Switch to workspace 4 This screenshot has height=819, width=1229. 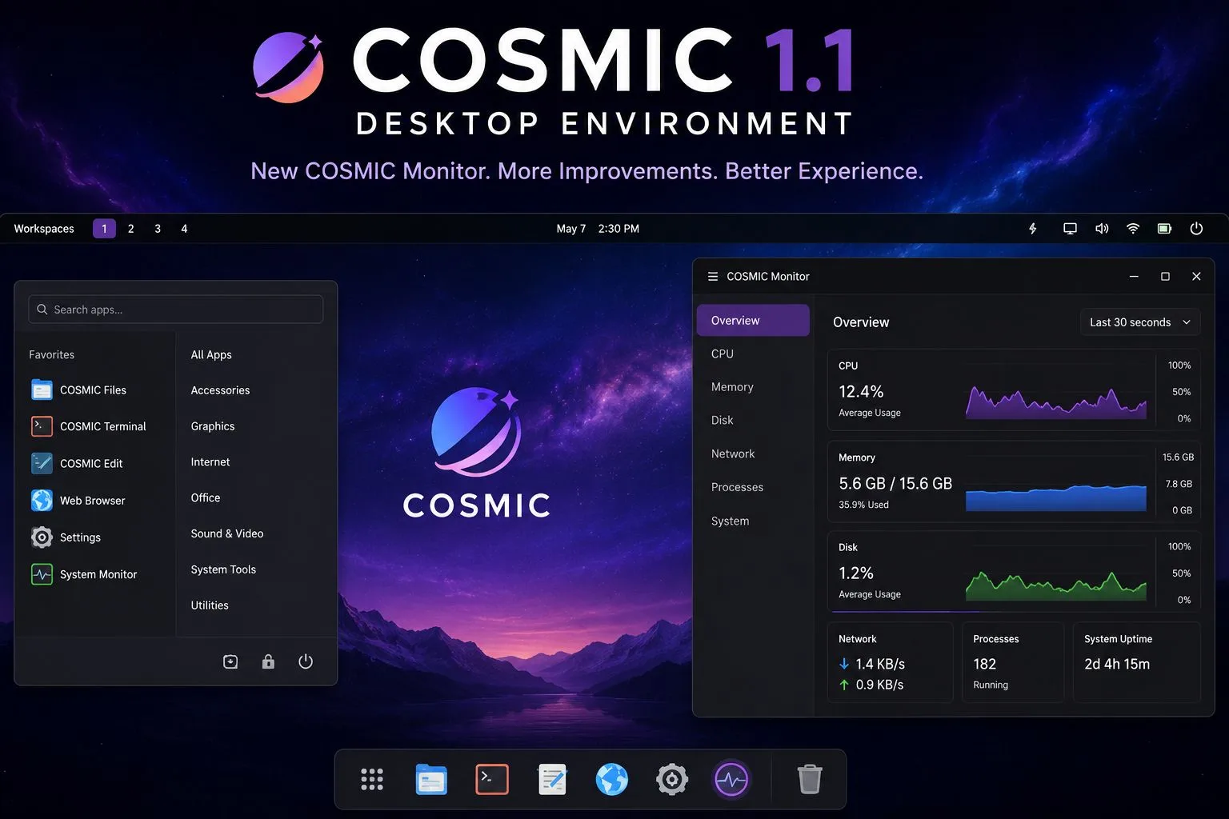(184, 229)
